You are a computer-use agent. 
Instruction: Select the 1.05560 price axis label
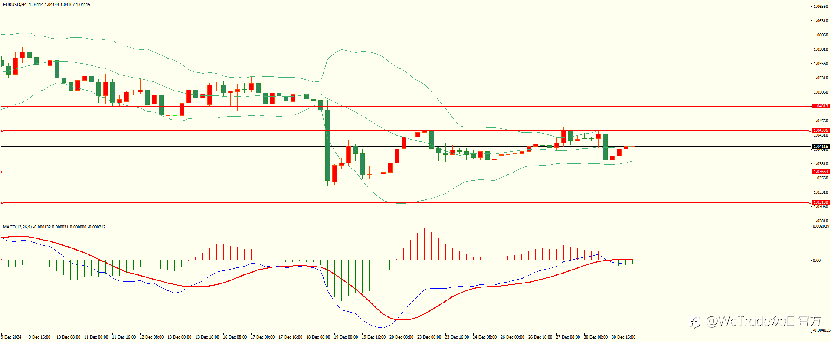coord(821,64)
